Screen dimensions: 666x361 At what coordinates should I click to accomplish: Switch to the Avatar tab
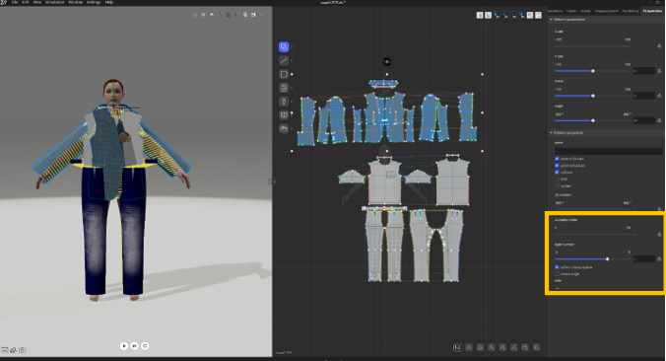tap(585, 11)
